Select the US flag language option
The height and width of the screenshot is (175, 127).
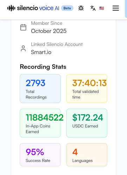coord(101,8)
